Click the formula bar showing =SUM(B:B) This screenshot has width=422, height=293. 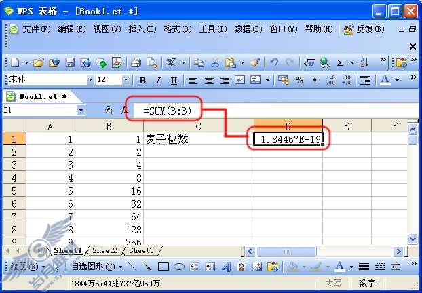[277, 111]
